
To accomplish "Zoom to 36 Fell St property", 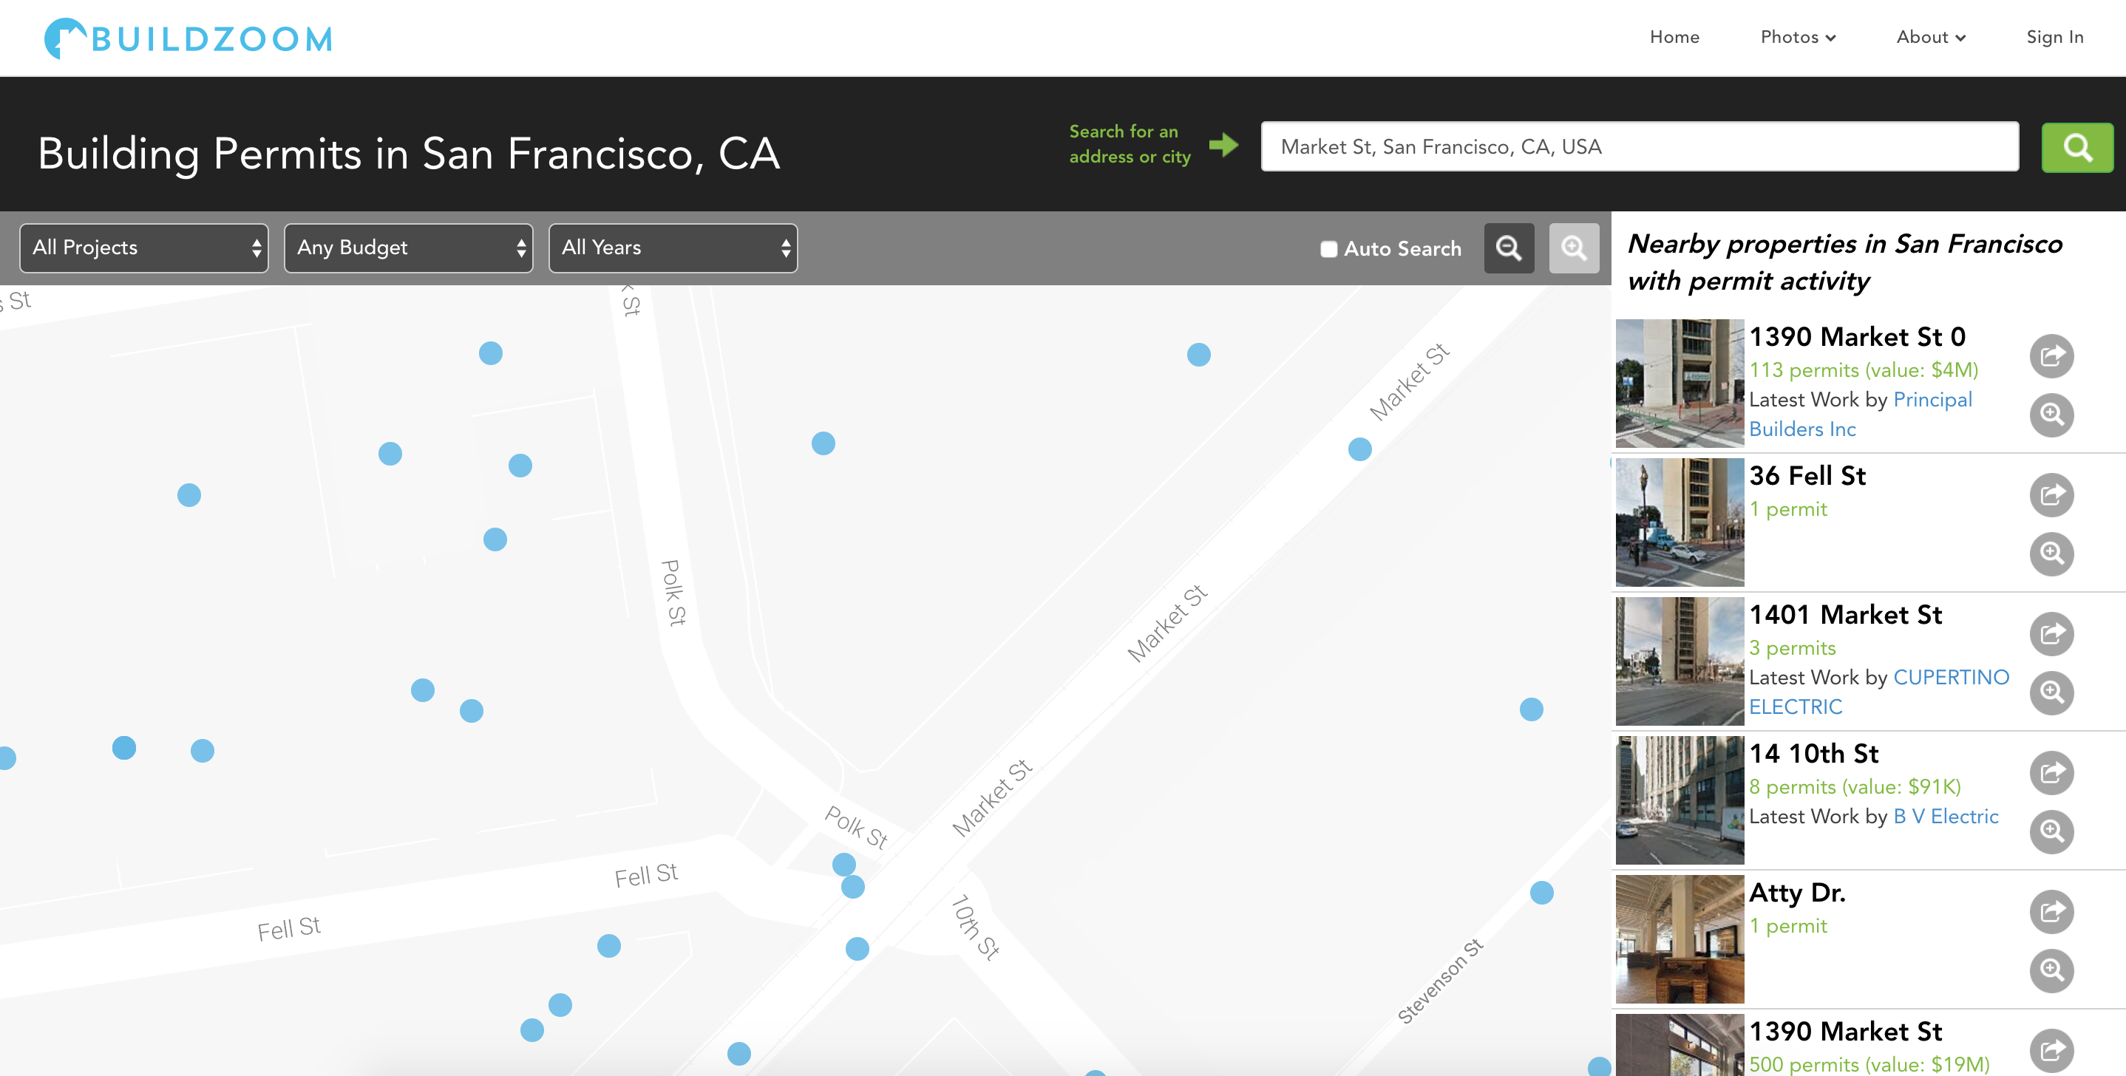I will pyautogui.click(x=2051, y=554).
